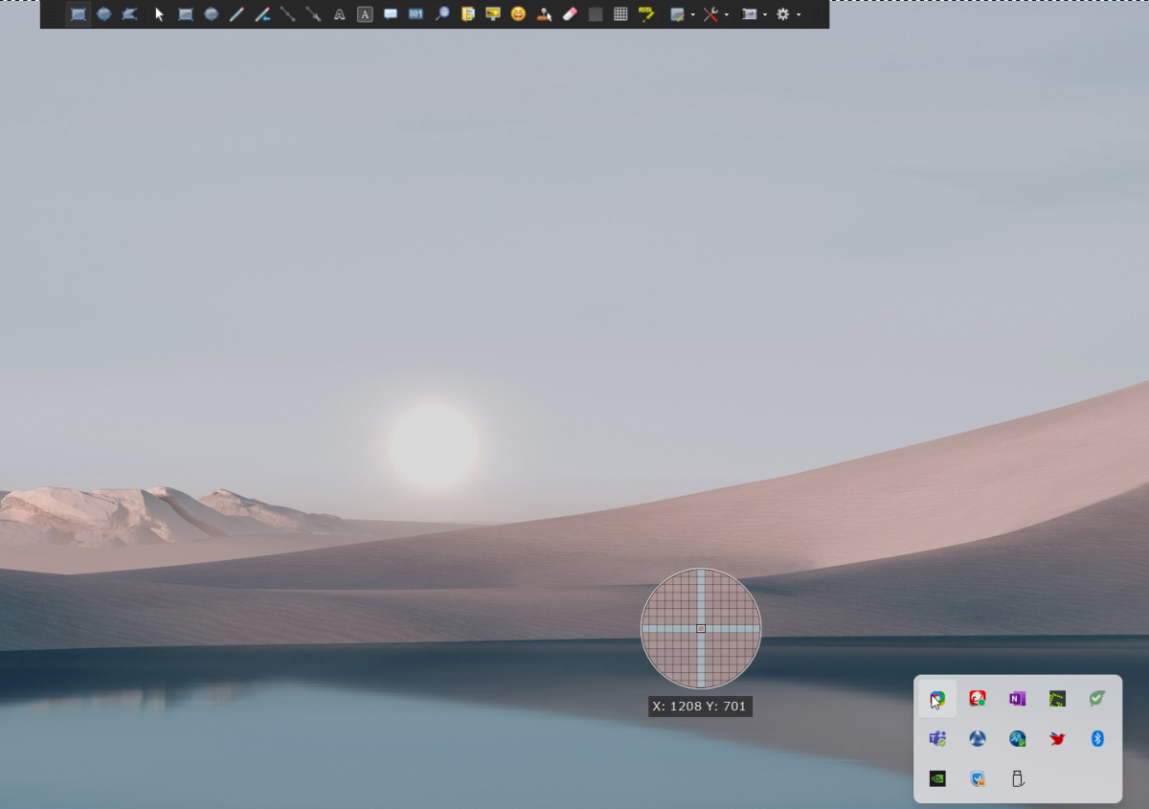Click the safely remove USB hardware icon

(x=1018, y=778)
